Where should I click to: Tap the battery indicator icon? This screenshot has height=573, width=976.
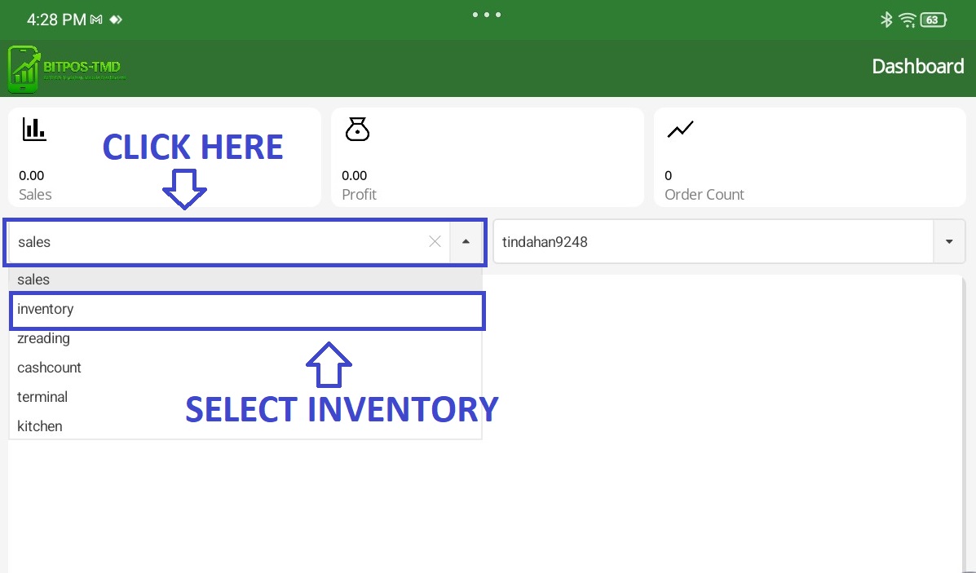pos(933,20)
